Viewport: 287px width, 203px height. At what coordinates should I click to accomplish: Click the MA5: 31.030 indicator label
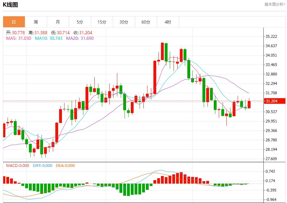point(19,38)
